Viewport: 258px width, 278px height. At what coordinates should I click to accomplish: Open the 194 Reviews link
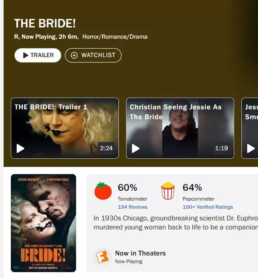click(132, 207)
